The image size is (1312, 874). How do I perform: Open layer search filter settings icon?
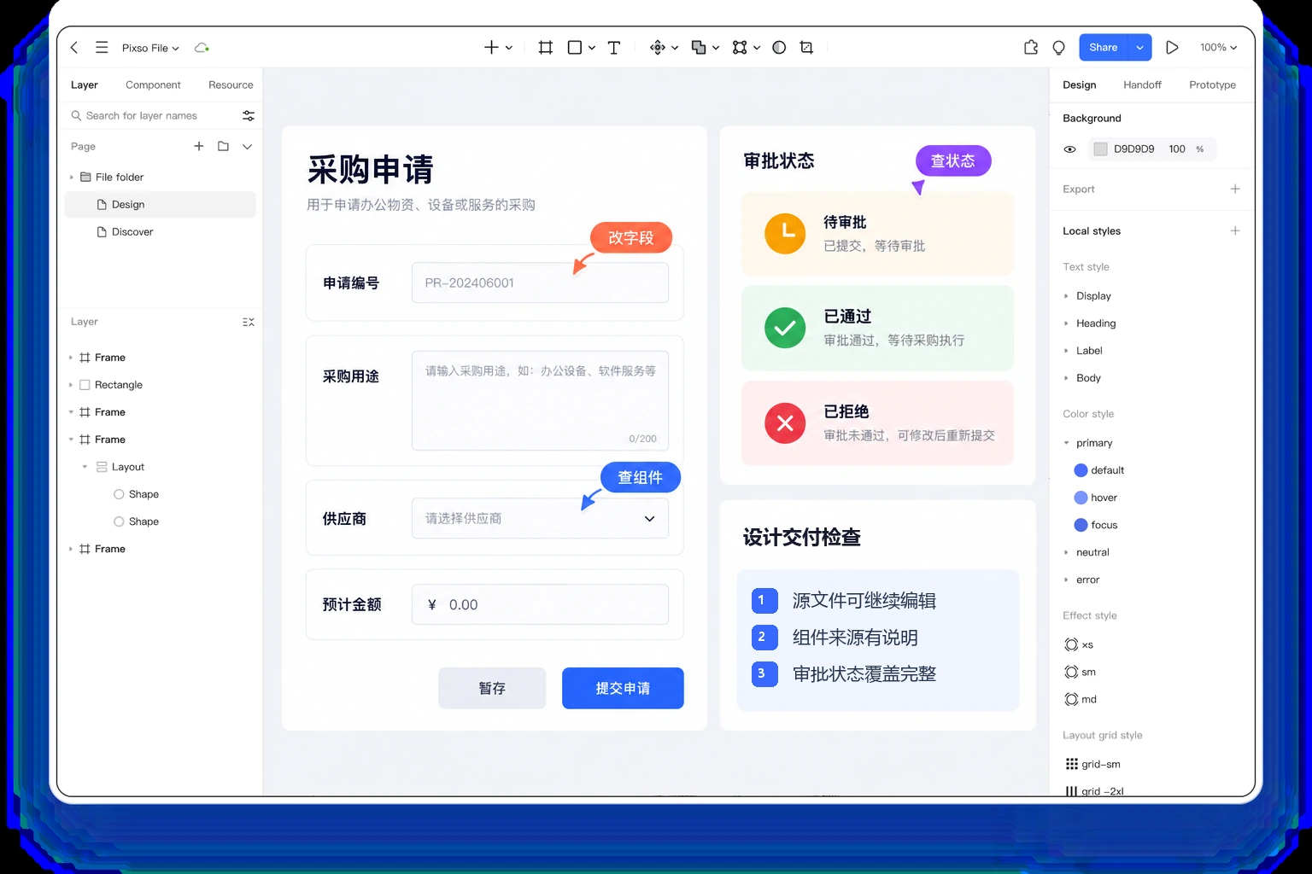click(249, 115)
